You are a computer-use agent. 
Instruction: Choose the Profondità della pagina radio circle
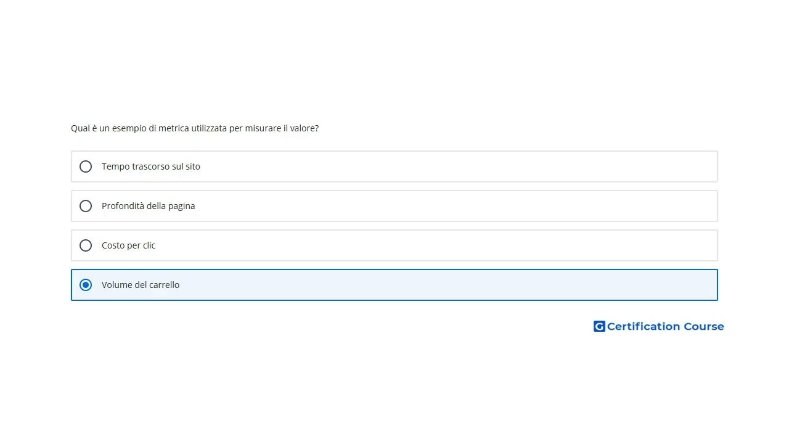pyautogui.click(x=86, y=206)
